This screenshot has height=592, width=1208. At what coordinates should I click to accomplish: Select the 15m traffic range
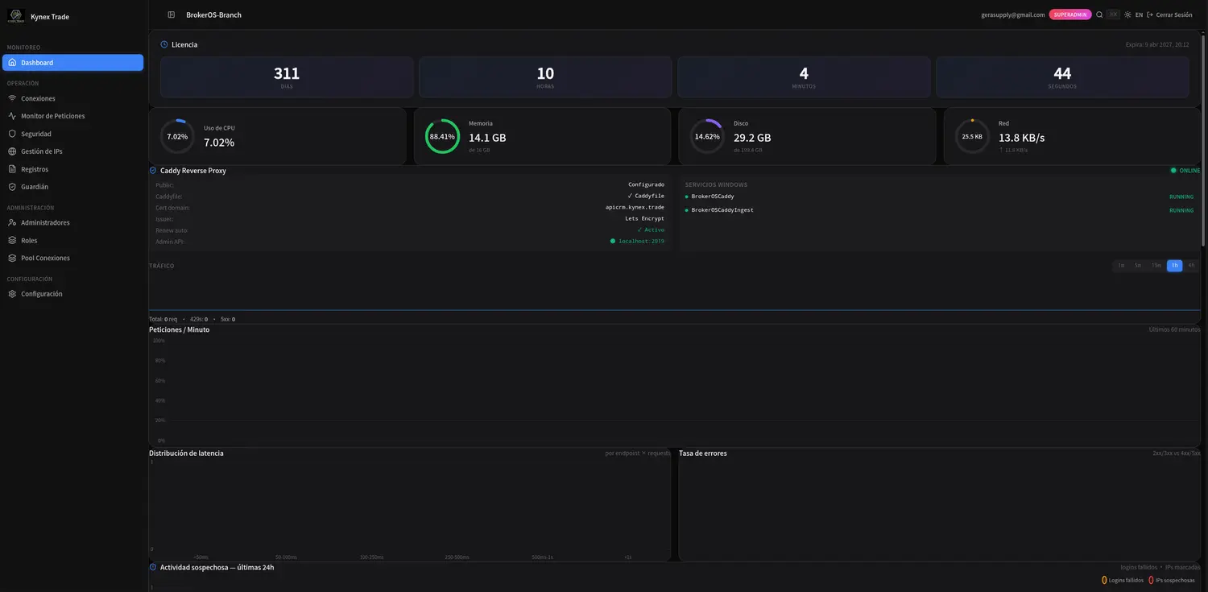tap(1156, 265)
